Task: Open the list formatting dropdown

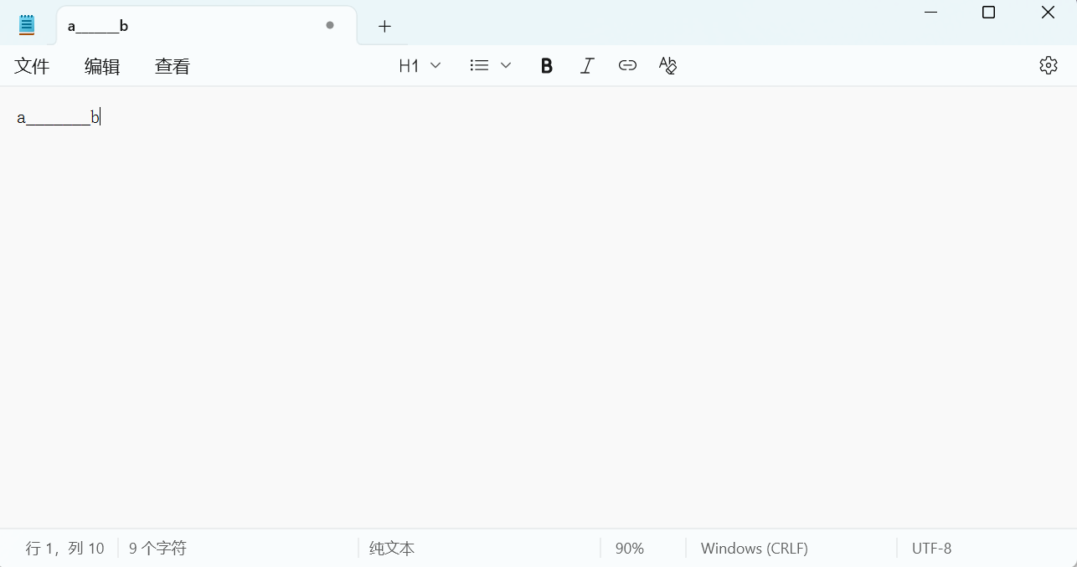Action: point(489,64)
